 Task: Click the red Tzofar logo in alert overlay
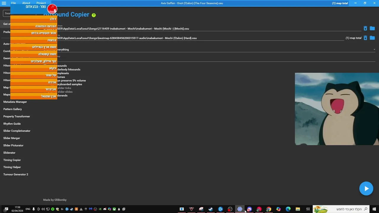coord(52,9)
